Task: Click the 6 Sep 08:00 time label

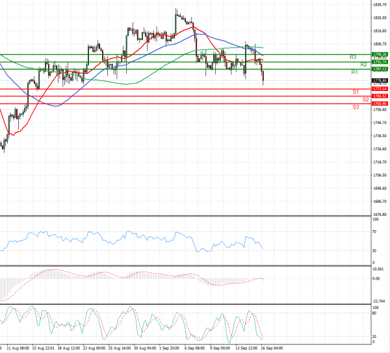Action: pyautogui.click(x=195, y=348)
